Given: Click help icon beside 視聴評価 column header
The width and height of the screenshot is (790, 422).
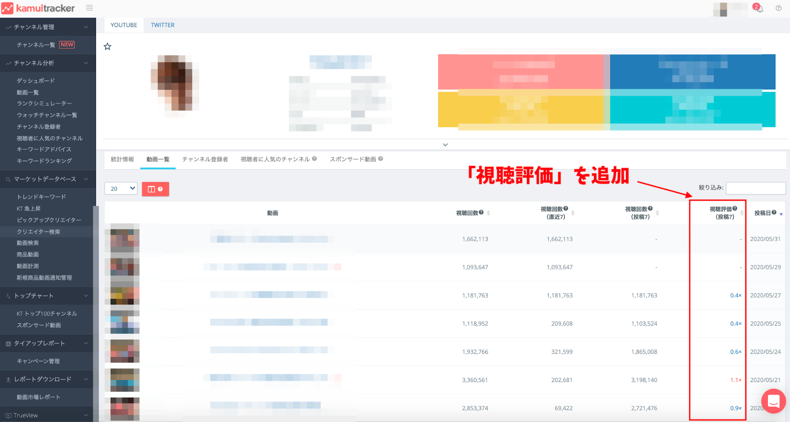Looking at the screenshot, I should (x=735, y=208).
